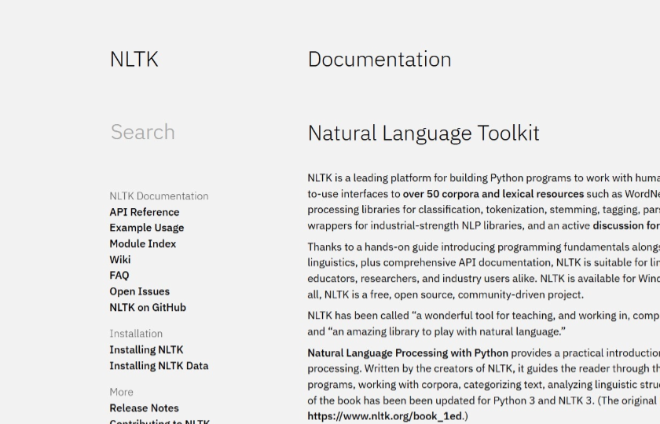View the Release Notes page
660x424 pixels.
click(144, 408)
